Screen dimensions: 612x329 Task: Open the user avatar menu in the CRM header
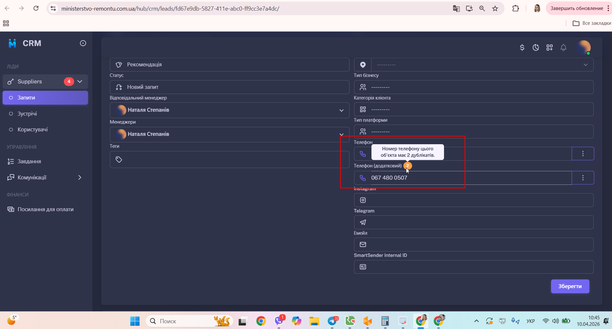pyautogui.click(x=584, y=47)
